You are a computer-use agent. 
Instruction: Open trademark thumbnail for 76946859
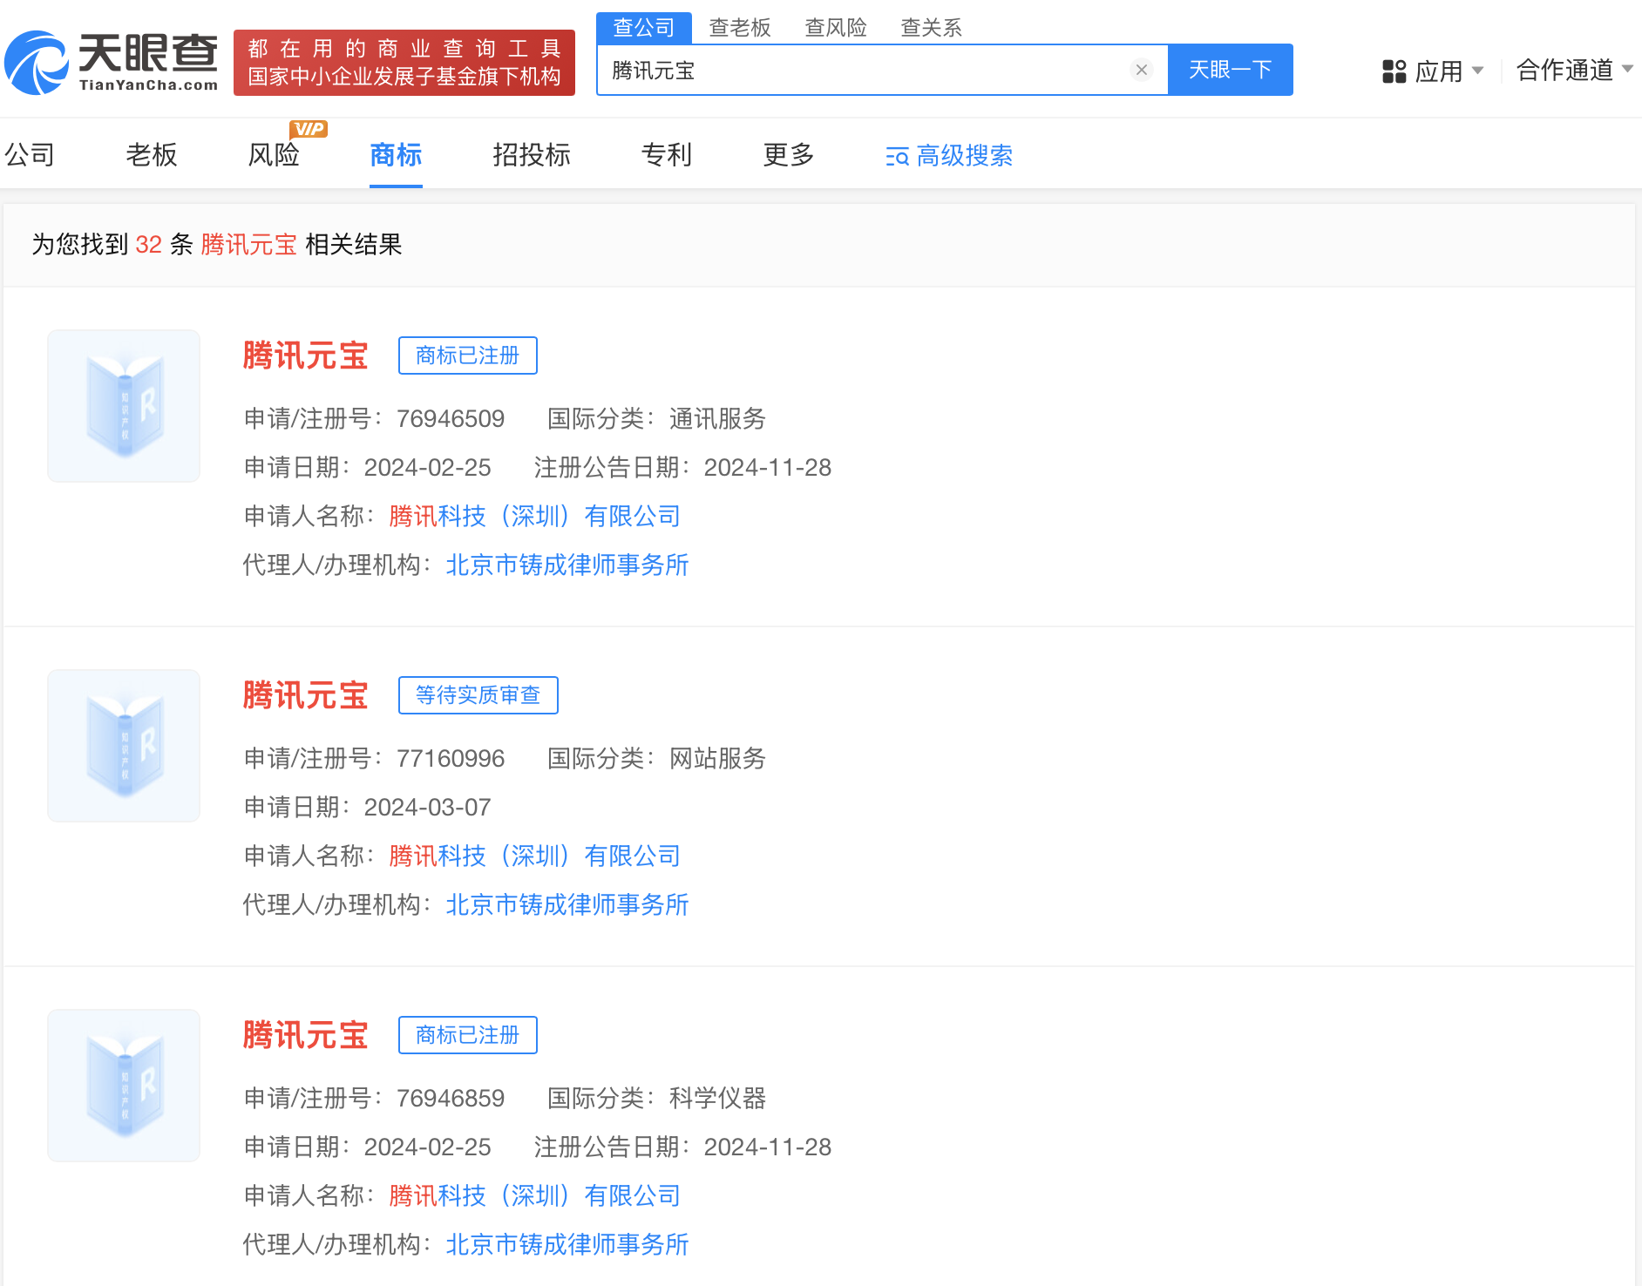(124, 1086)
